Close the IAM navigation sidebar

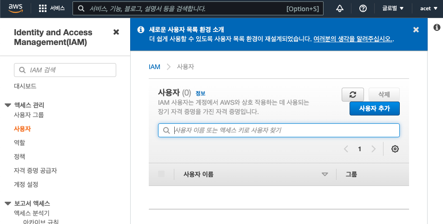pos(116,32)
